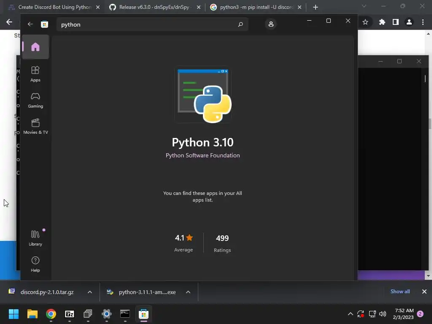Image resolution: width=432 pixels, height=324 pixels.
Task: Open Chrome tab search dropdown
Action: coord(364,6)
